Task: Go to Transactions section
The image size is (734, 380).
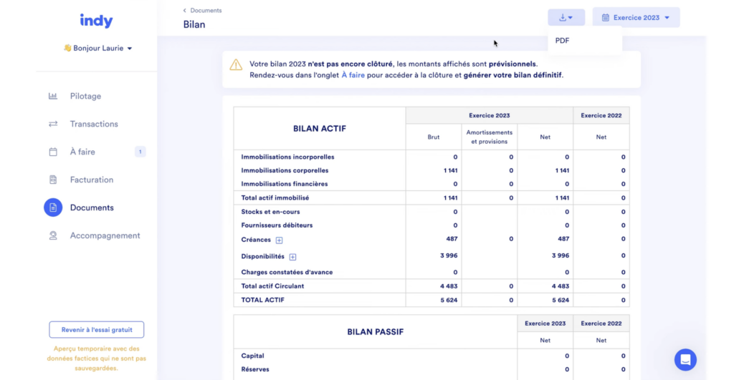Action: coord(94,124)
